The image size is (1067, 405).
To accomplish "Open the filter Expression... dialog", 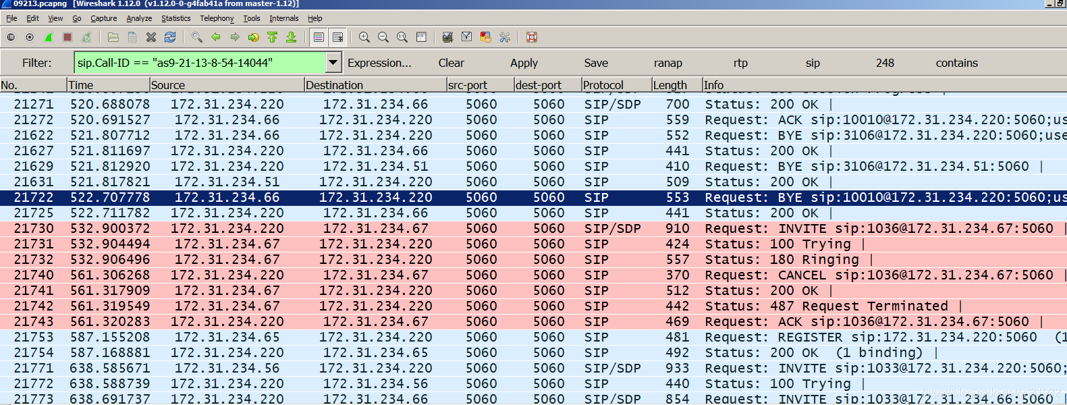I will [x=379, y=63].
